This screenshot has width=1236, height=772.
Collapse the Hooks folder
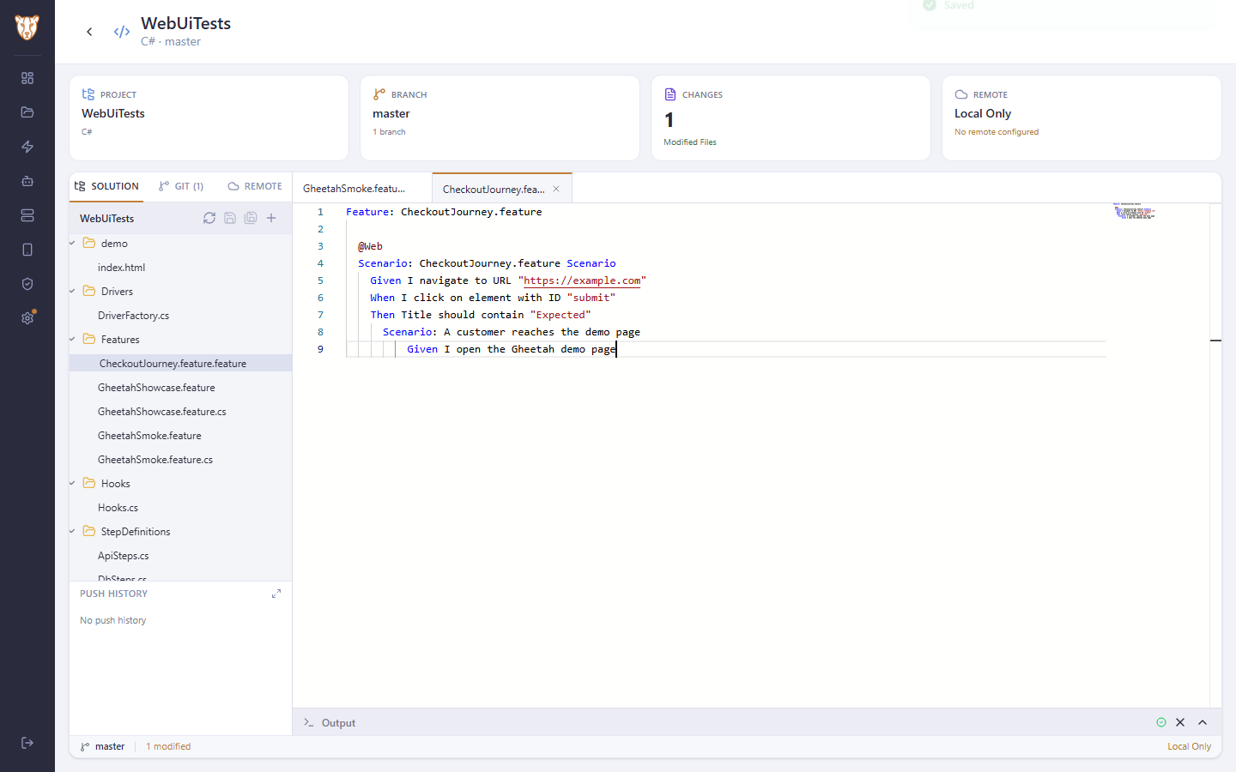[73, 484]
